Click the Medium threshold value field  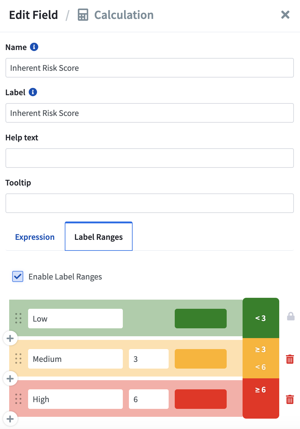[149, 359]
